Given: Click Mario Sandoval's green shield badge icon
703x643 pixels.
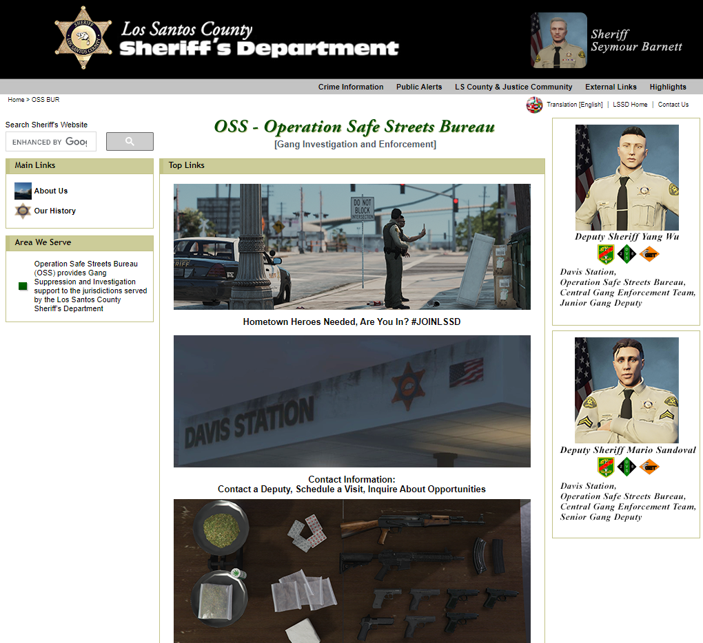Looking at the screenshot, I should tap(606, 467).
